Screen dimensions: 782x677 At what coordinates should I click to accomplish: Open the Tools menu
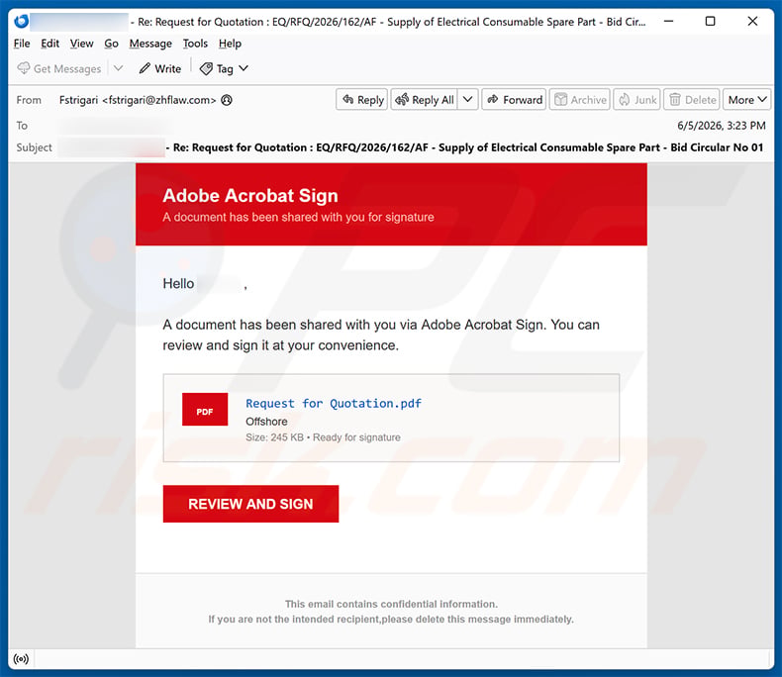195,44
